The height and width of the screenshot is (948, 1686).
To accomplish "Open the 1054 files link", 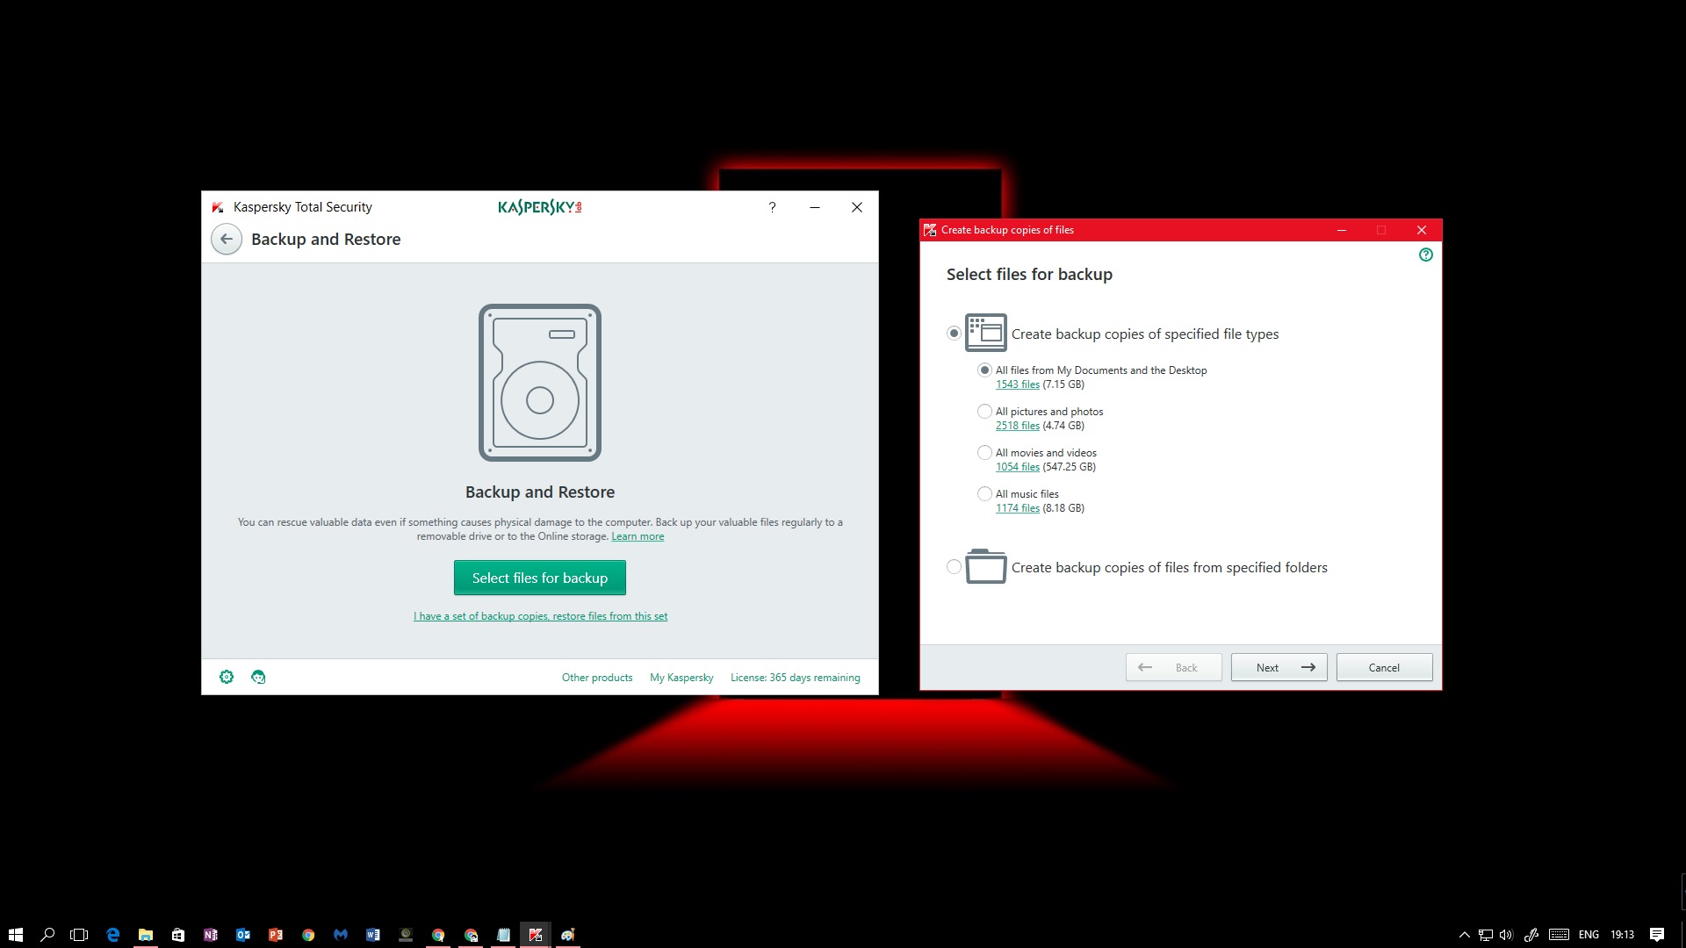I will point(1017,467).
